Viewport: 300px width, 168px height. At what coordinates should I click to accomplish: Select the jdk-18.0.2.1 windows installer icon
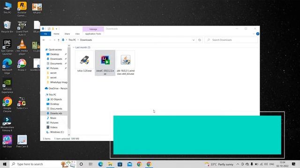[x=126, y=60]
